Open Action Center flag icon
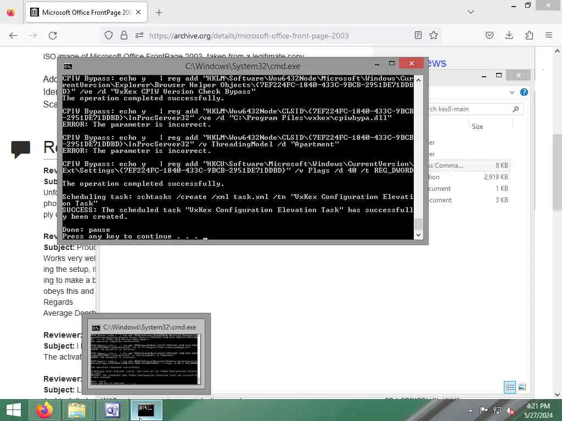 [484, 411]
